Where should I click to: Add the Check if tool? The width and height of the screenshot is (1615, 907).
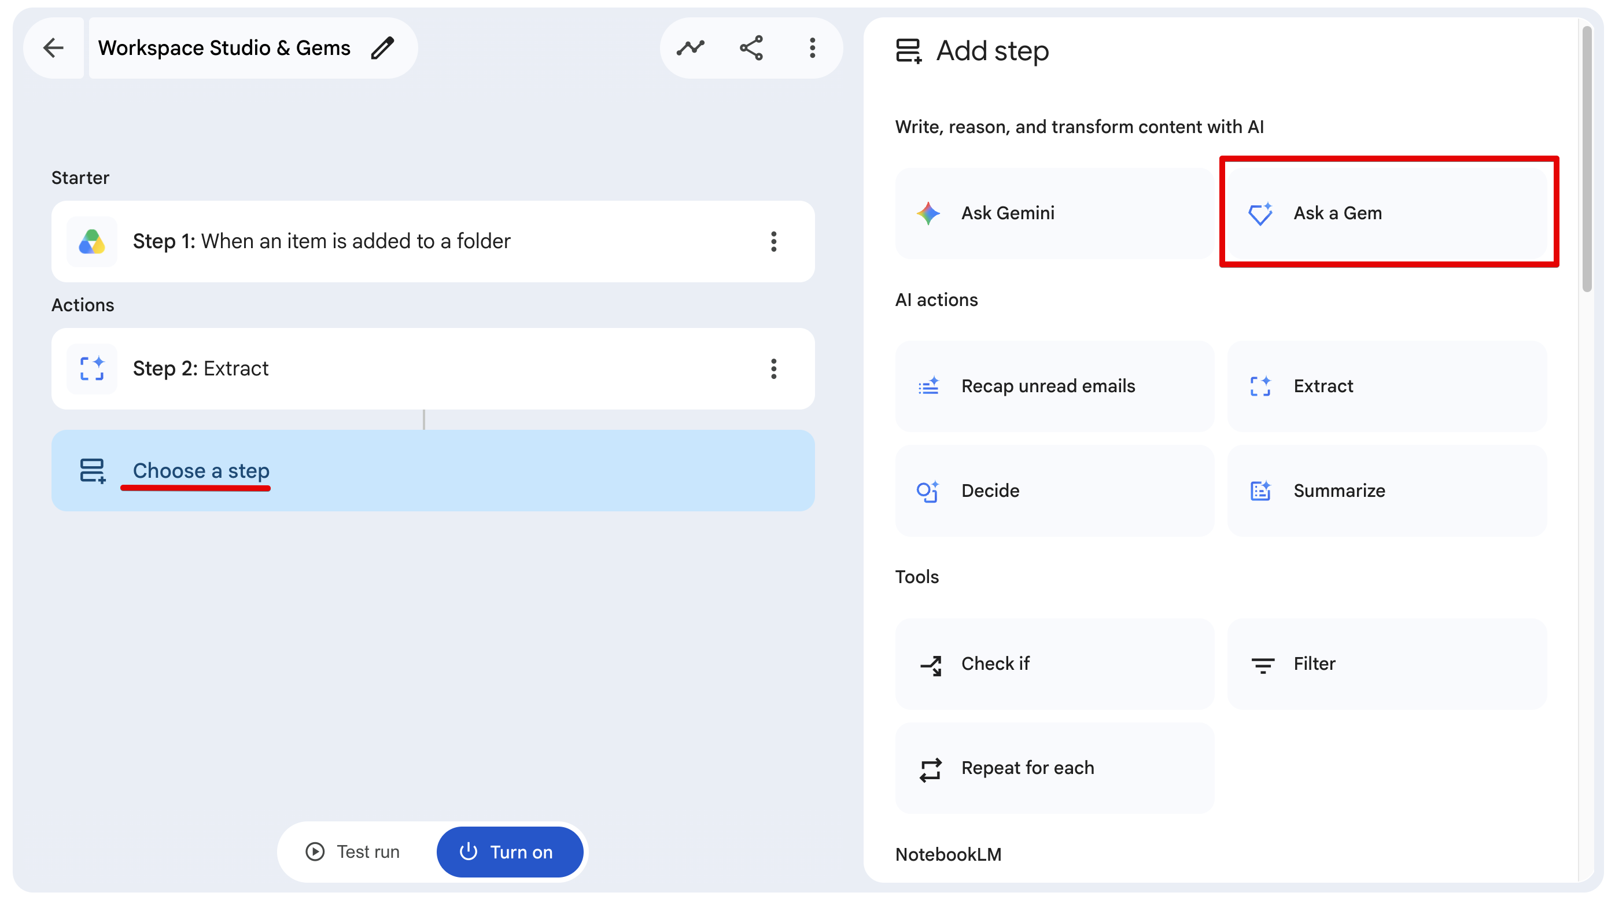tap(1054, 664)
